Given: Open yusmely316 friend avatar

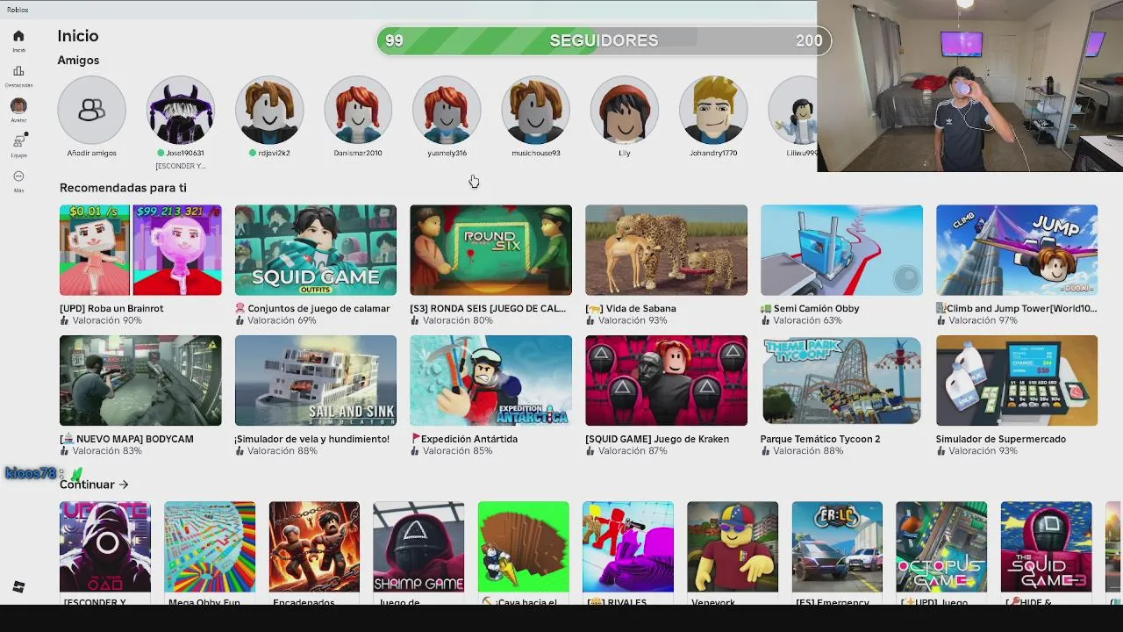Looking at the screenshot, I should point(447,110).
